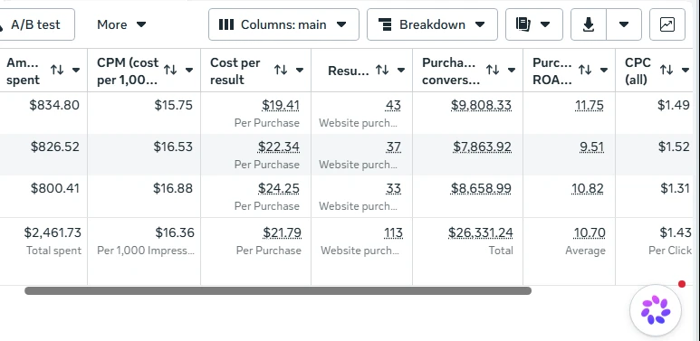Sort by Amount spent arrows
Image resolution: width=700 pixels, height=341 pixels.
pos(57,70)
